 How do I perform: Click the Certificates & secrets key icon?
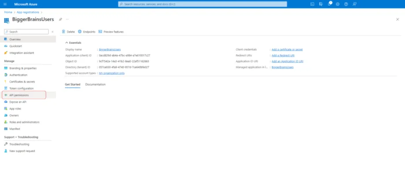coord(6,82)
